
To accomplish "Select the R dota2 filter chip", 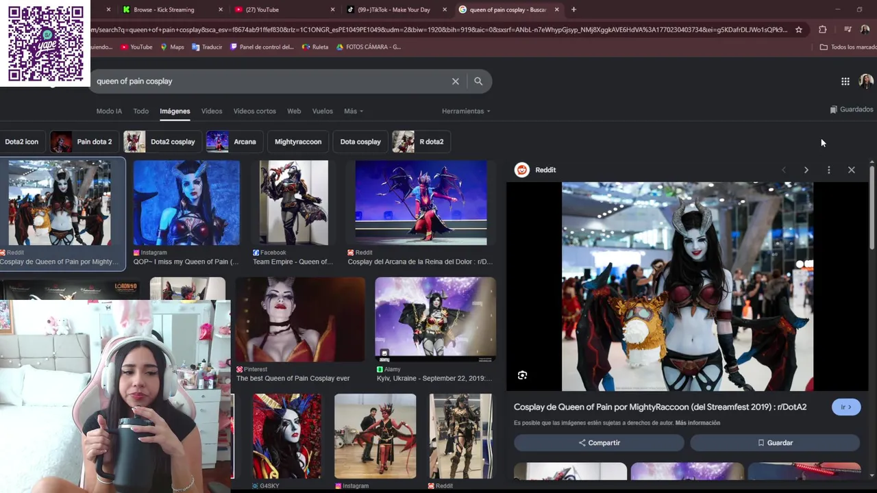I will (420, 142).
